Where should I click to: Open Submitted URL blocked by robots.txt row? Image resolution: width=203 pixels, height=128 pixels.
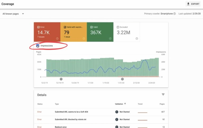tap(70, 119)
